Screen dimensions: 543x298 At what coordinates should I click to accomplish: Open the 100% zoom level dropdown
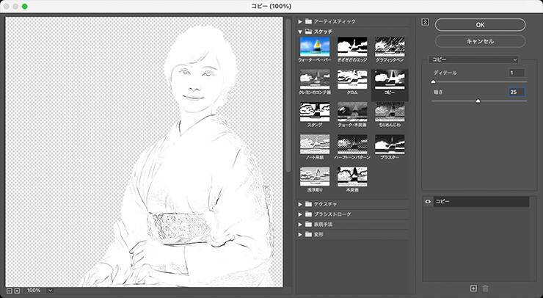[50, 291]
